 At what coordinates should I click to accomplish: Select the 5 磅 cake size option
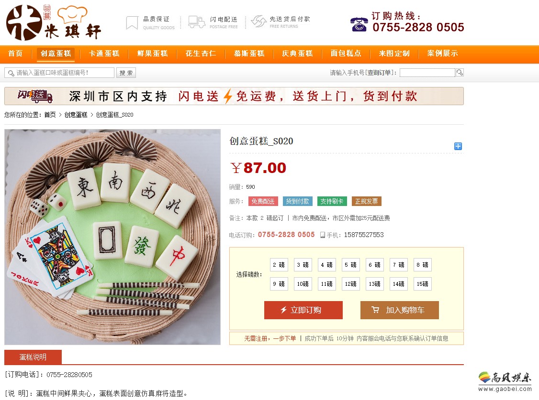click(350, 265)
